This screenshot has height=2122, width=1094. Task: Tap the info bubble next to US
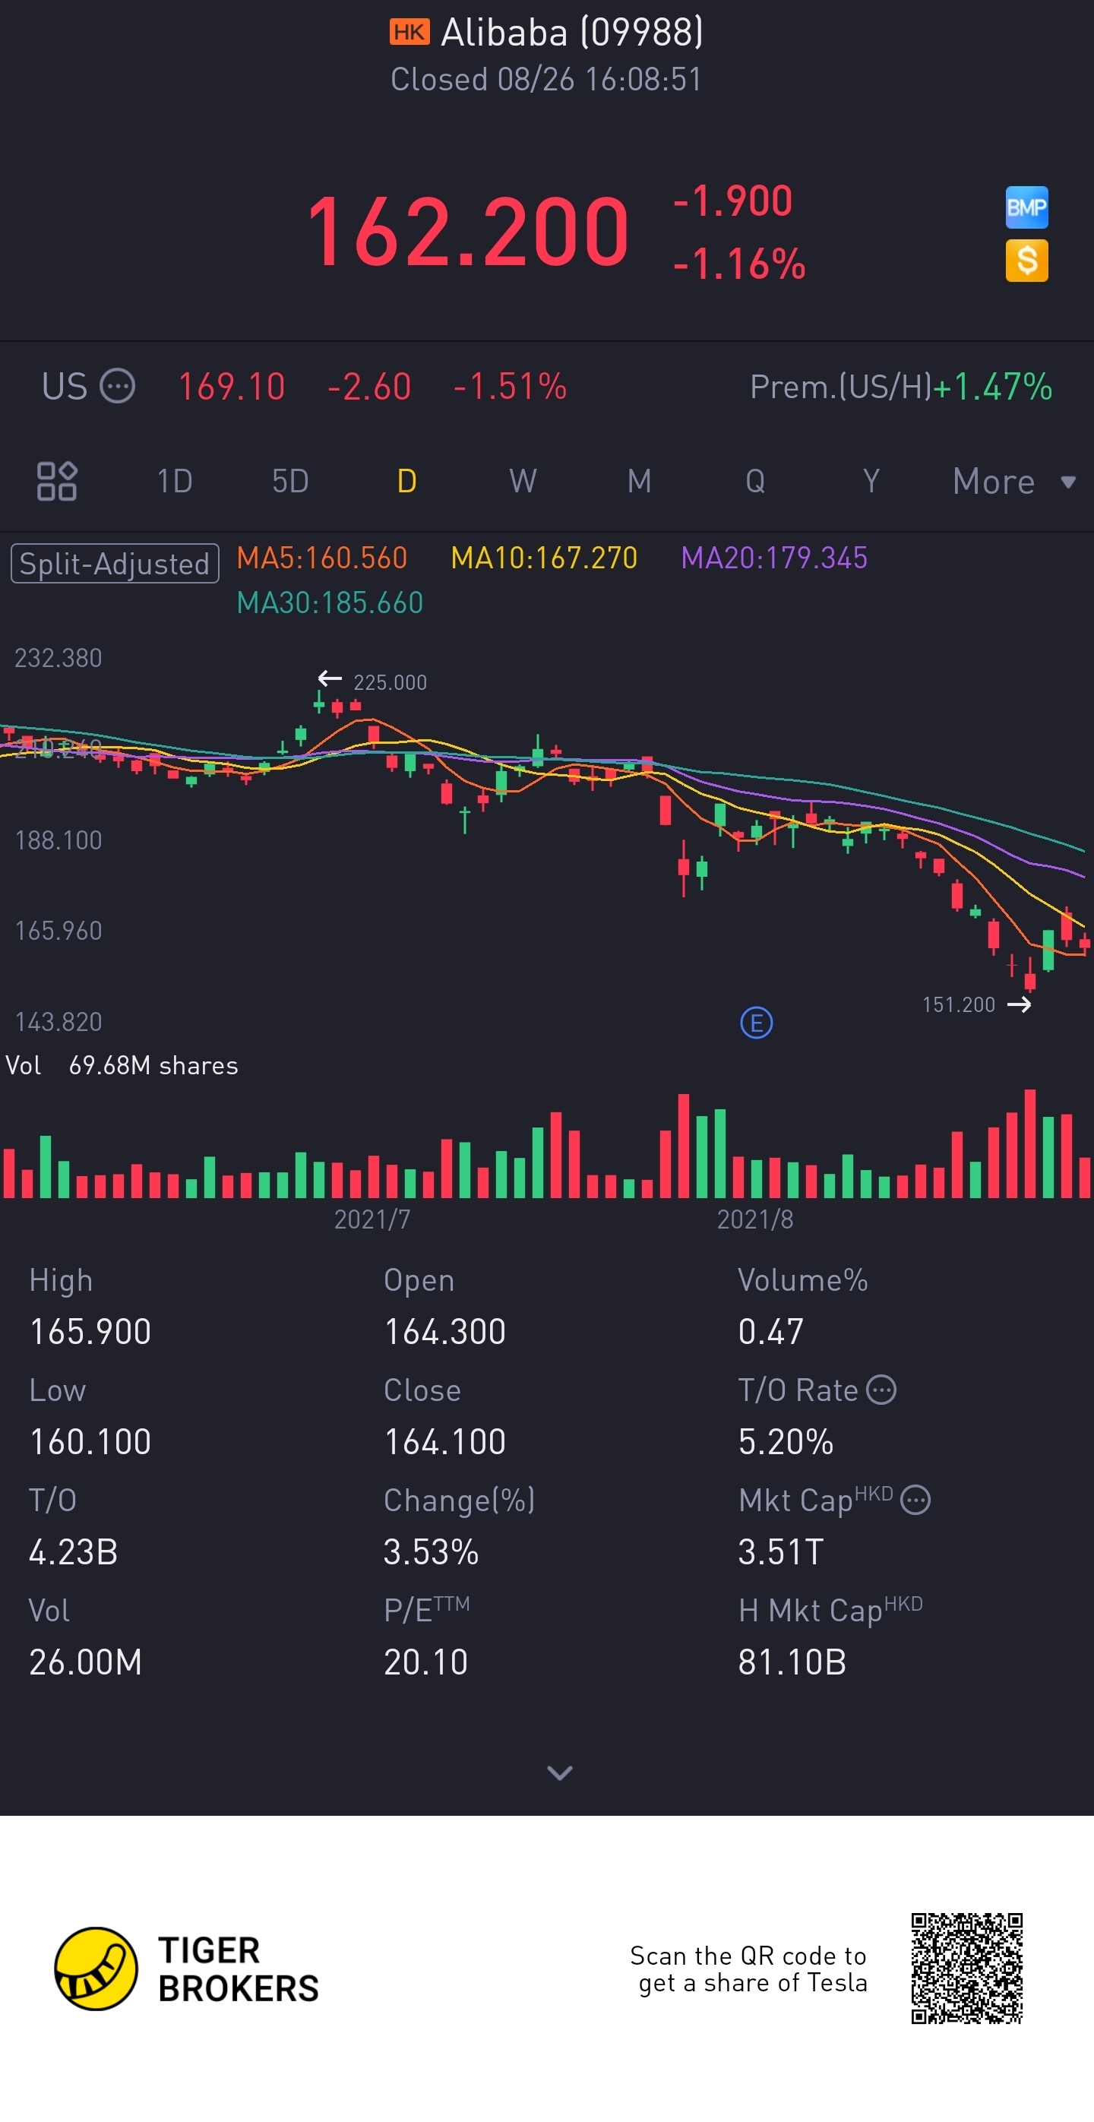(117, 387)
